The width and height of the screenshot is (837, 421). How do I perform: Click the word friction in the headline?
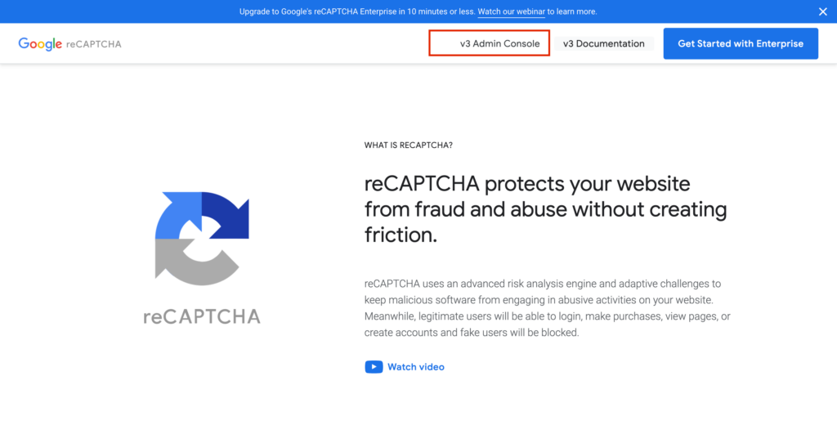point(401,235)
